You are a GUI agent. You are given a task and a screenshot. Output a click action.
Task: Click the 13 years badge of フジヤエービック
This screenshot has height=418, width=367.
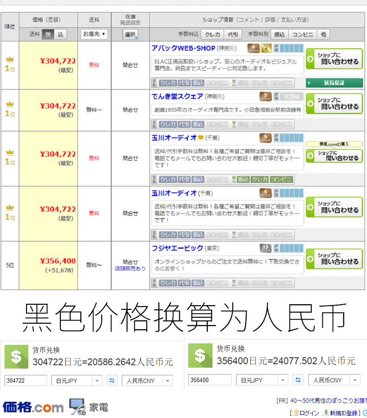(265, 248)
